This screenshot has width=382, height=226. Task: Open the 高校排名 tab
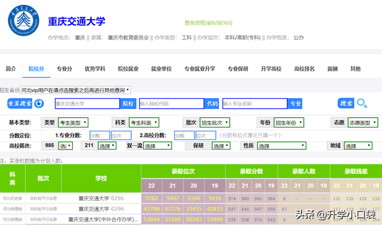[x=304, y=69]
